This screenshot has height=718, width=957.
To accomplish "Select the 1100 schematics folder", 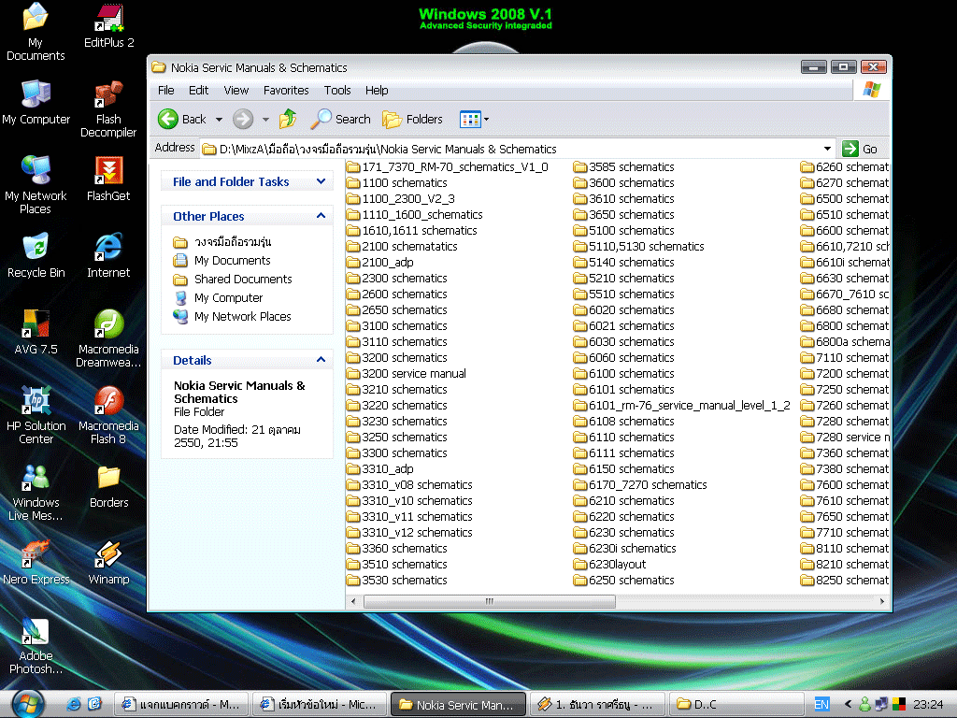I will click(396, 183).
